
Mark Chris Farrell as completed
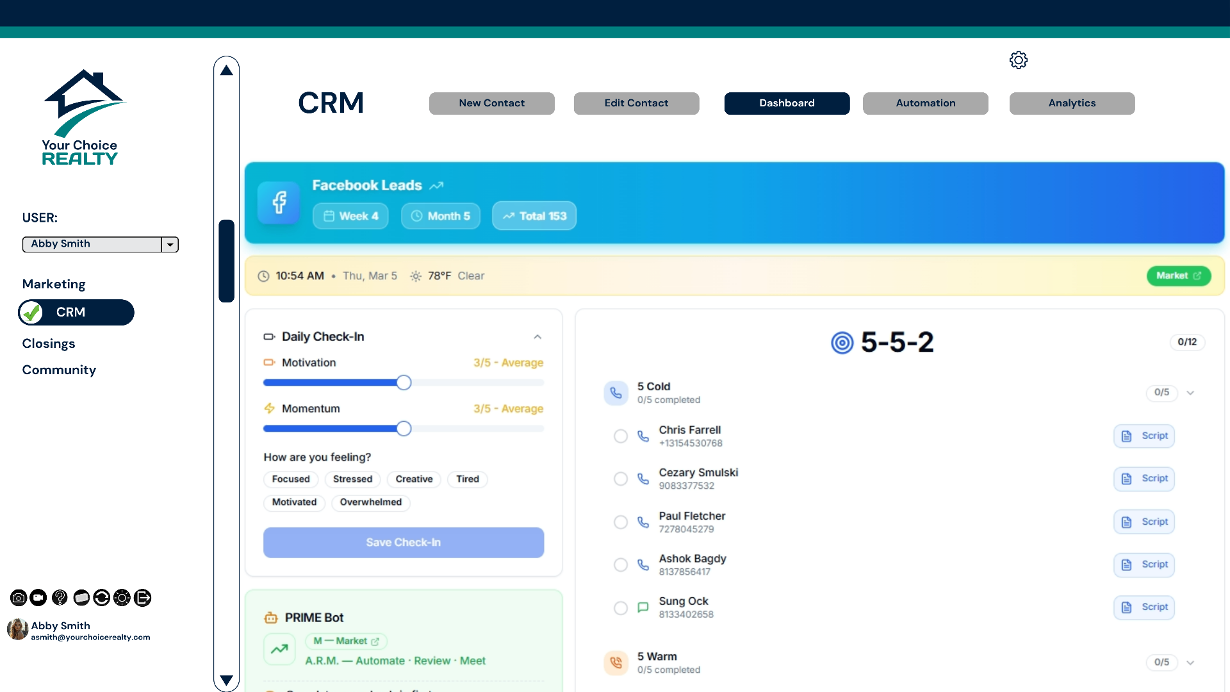[x=621, y=436]
